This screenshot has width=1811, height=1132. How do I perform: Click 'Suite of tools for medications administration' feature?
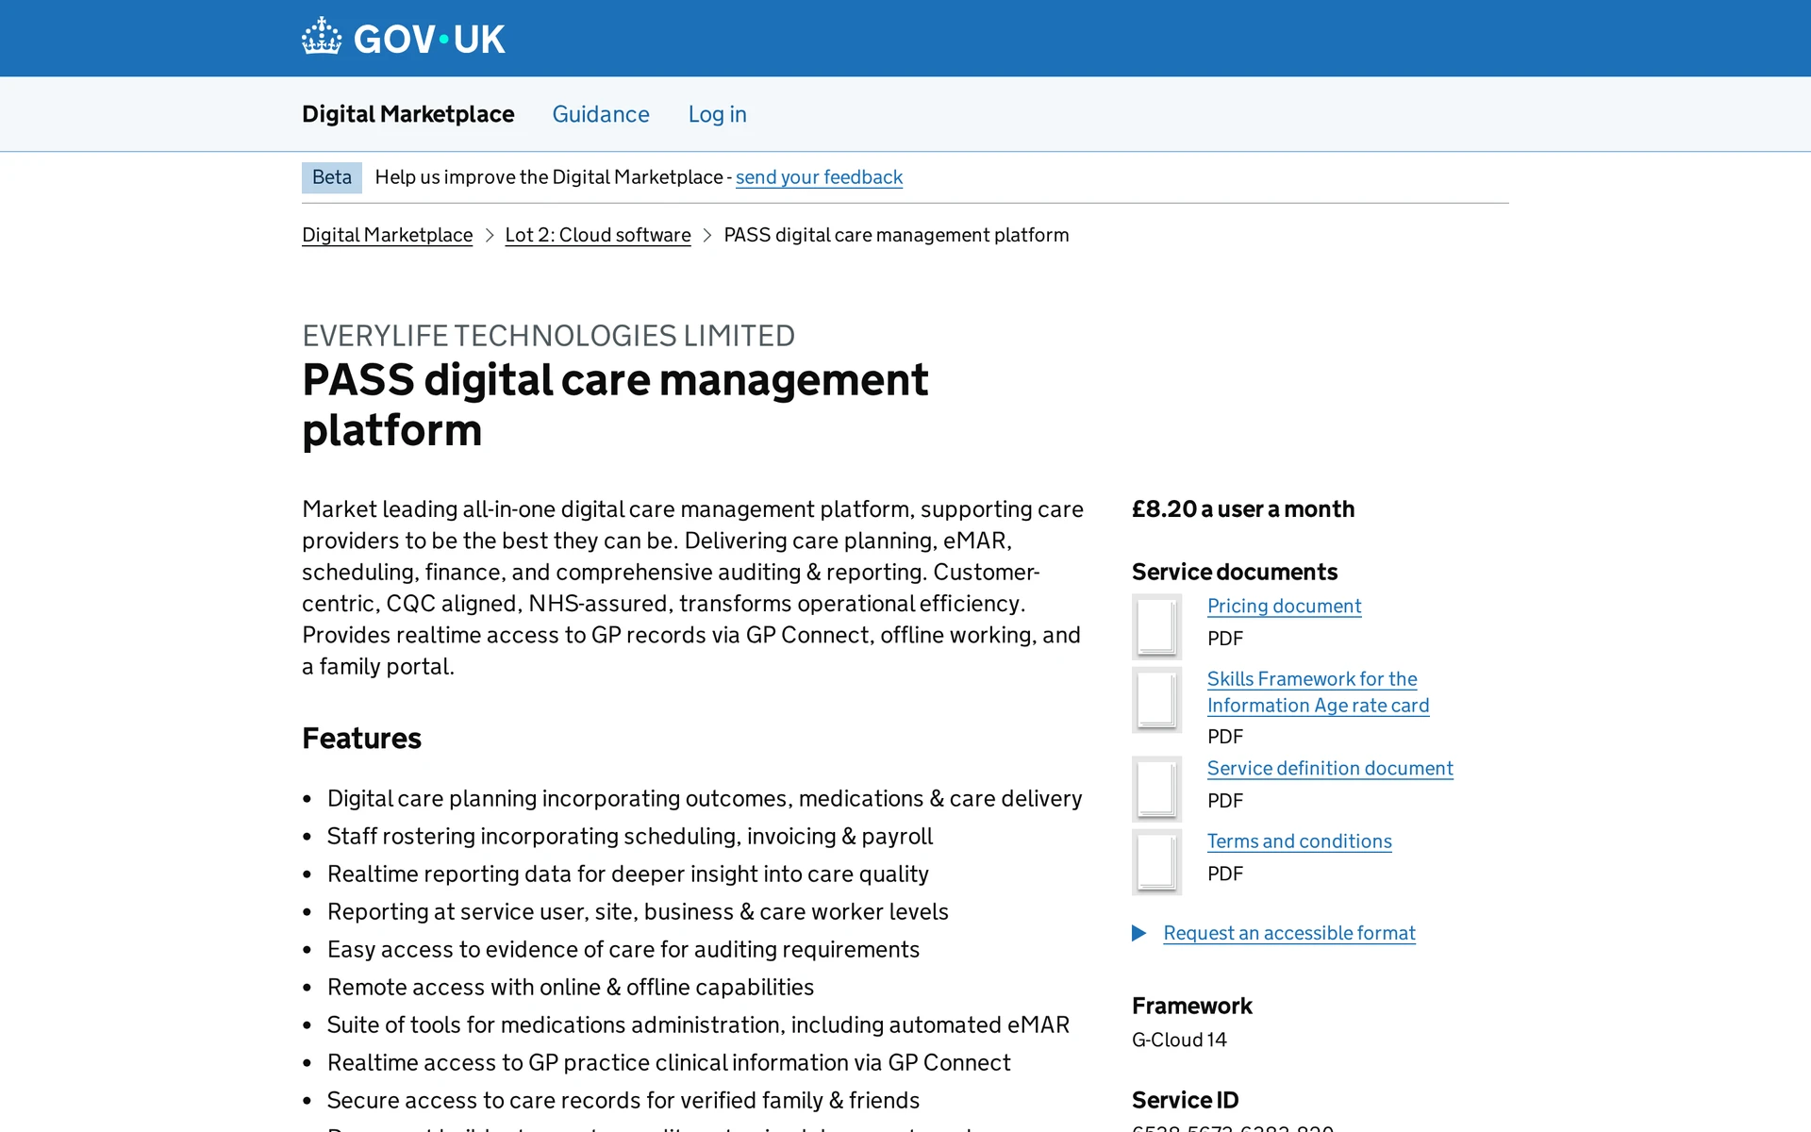[x=698, y=1025]
